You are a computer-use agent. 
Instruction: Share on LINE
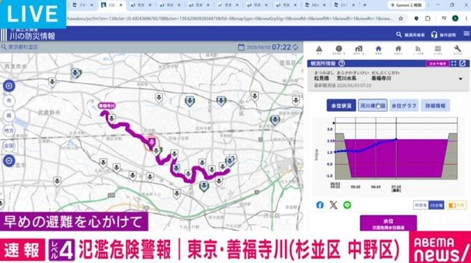(x=347, y=205)
